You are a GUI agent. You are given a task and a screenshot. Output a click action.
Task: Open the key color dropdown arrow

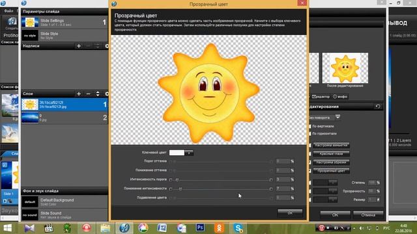(189, 153)
